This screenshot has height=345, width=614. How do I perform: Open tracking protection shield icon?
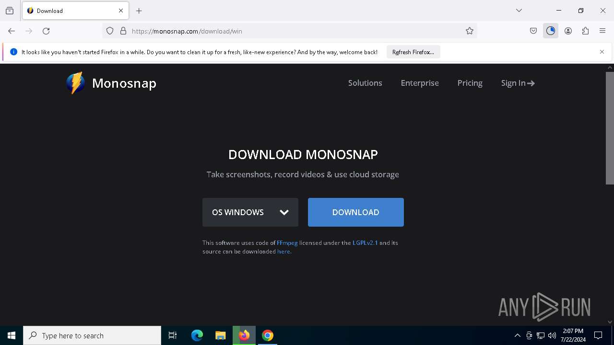click(110, 31)
